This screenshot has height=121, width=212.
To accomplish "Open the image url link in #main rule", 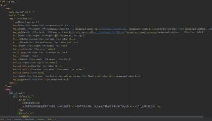I will [113, 29].
